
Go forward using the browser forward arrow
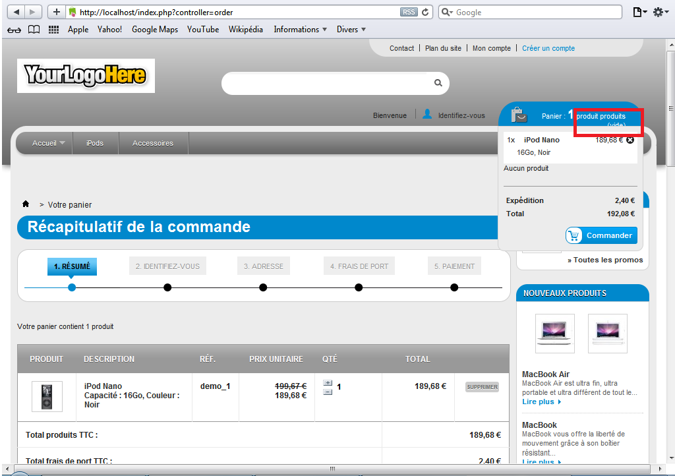click(33, 12)
